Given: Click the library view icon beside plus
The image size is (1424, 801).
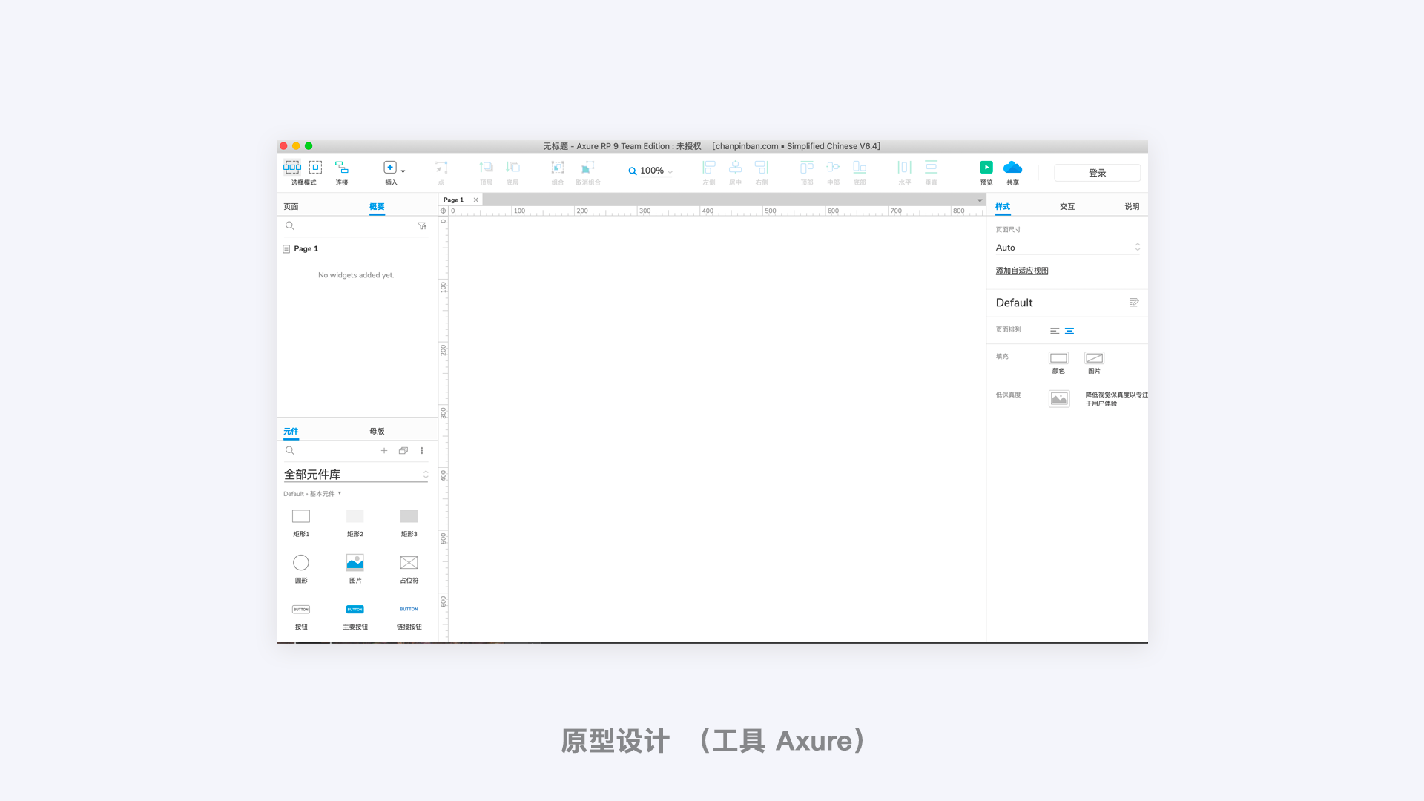Looking at the screenshot, I should [x=403, y=451].
